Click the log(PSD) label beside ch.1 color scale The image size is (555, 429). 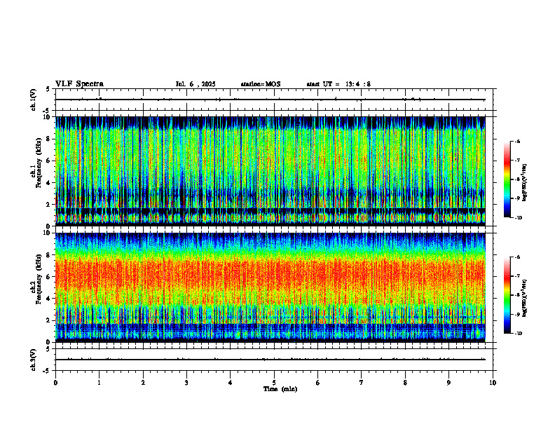point(526,182)
